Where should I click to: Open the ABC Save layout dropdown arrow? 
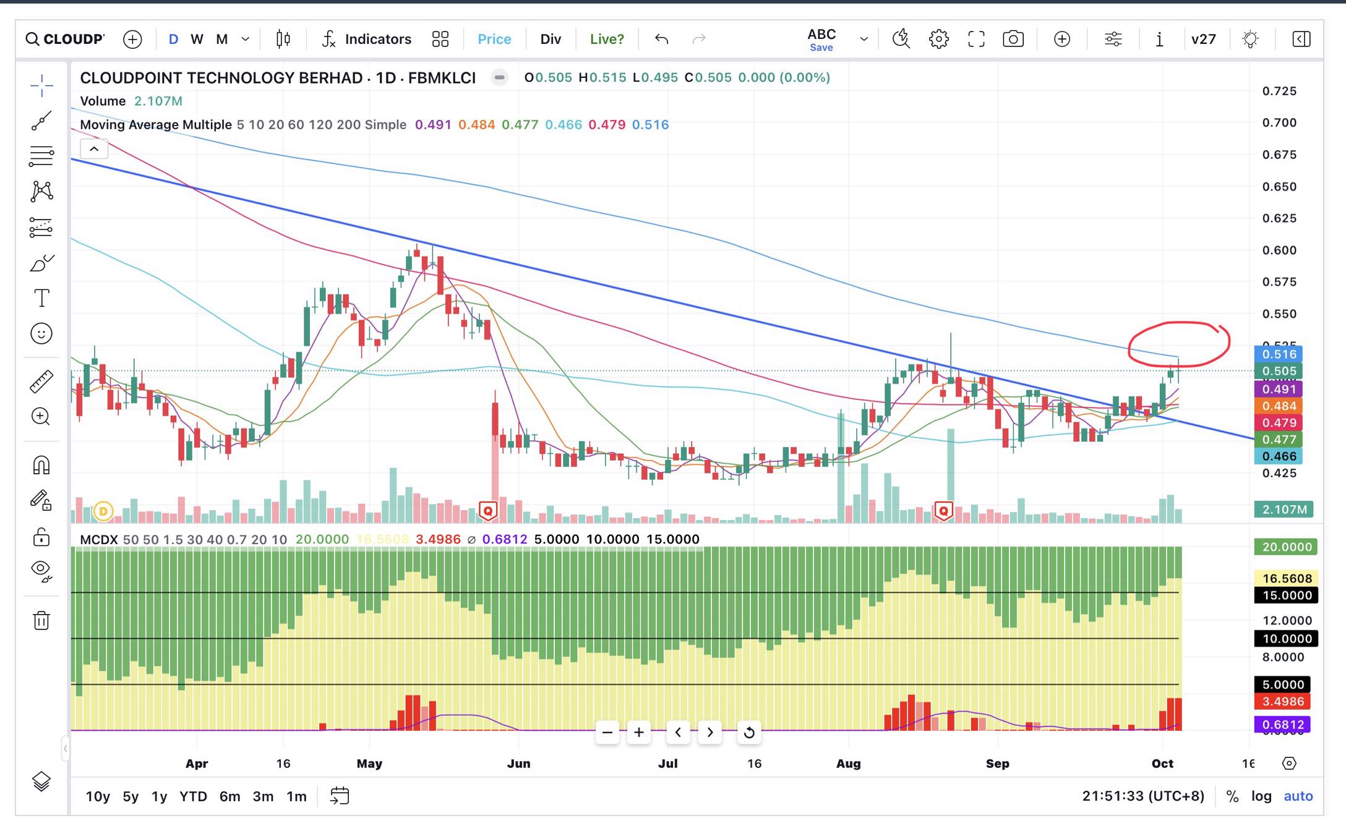(864, 39)
